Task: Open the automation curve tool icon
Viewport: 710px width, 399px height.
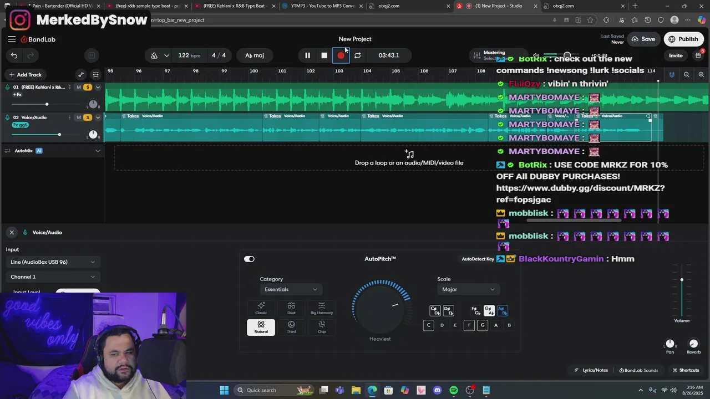Action: coord(81,75)
